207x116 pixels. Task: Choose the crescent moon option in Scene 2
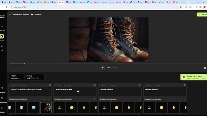coord(84,108)
